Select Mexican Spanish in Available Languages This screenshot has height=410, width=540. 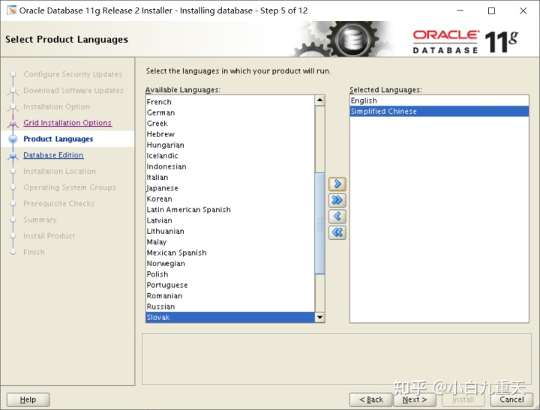click(230, 253)
